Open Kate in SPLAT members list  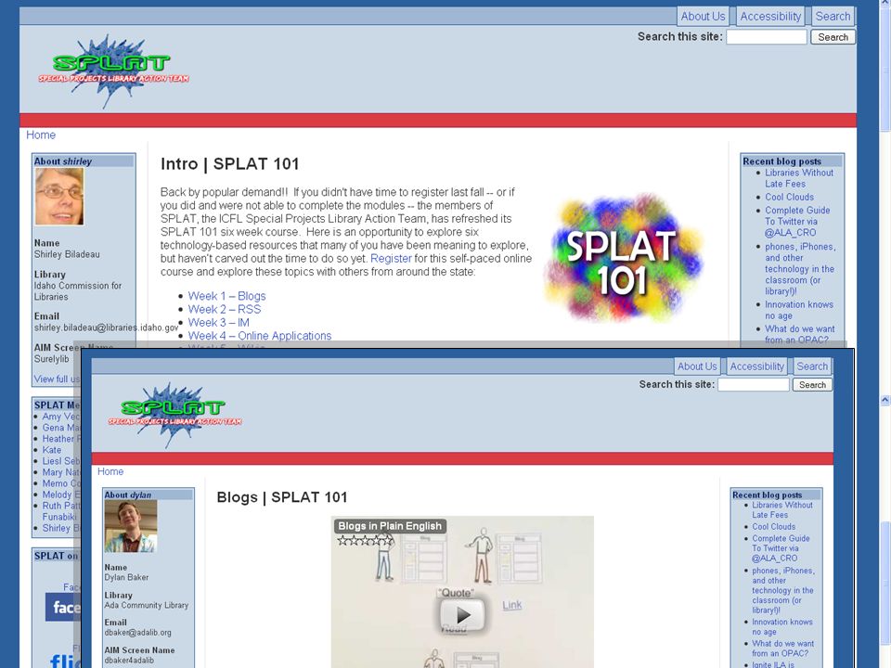click(x=52, y=450)
